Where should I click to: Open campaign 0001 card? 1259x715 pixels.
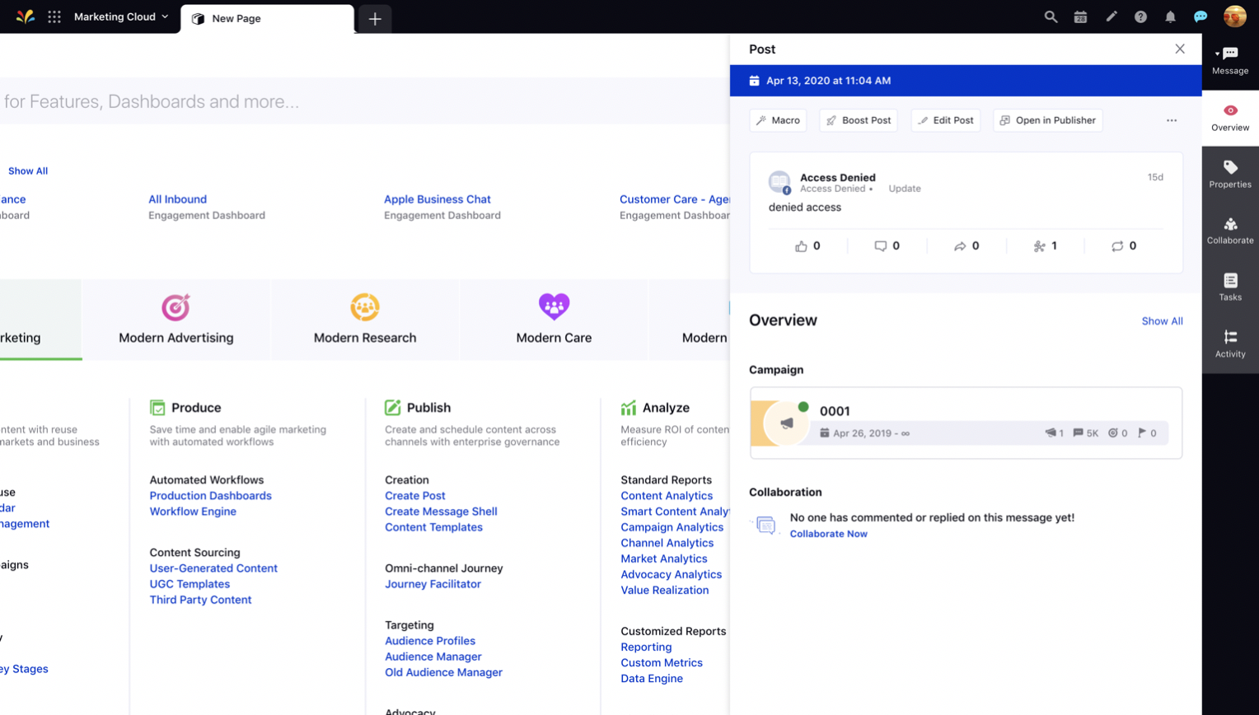[x=966, y=423]
